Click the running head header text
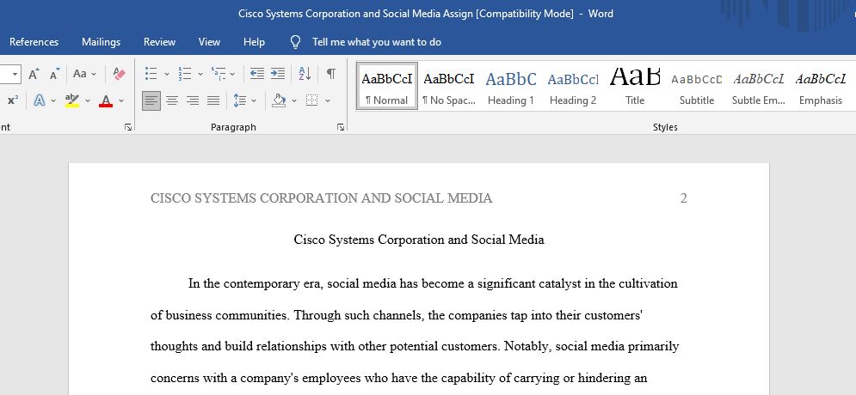Viewport: 856px width, 395px height. (322, 198)
